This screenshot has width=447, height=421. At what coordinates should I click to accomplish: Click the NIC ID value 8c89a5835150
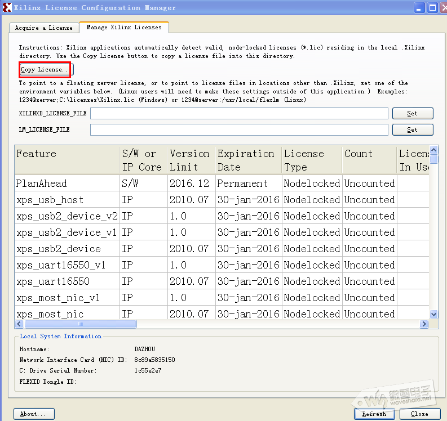(x=155, y=360)
